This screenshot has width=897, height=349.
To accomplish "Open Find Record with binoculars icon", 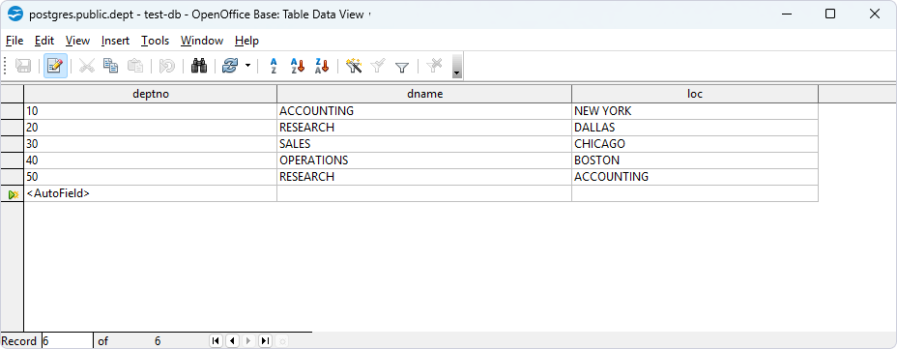I will pyautogui.click(x=198, y=66).
